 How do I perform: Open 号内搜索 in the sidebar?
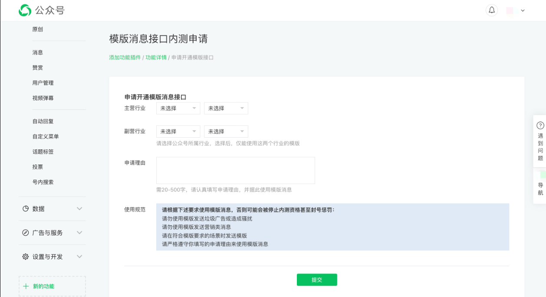click(x=43, y=182)
